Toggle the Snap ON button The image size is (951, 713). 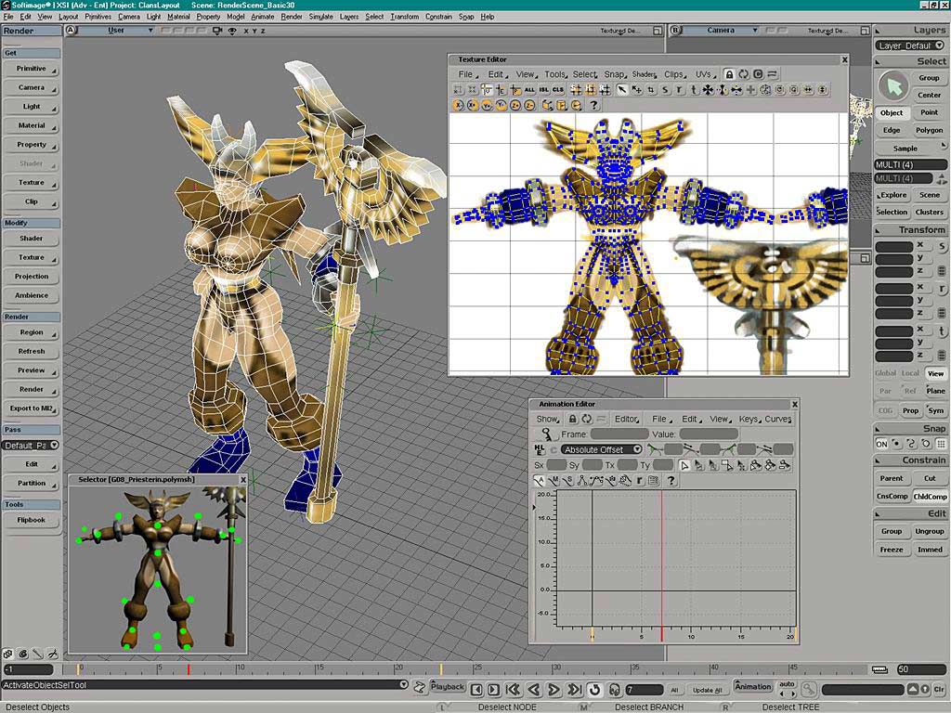click(x=881, y=444)
